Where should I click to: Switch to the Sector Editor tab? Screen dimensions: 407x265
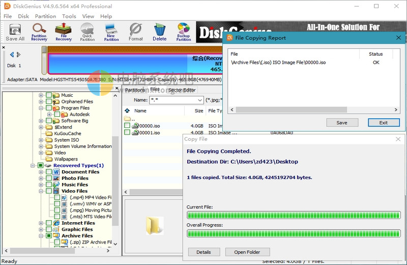[x=182, y=90]
